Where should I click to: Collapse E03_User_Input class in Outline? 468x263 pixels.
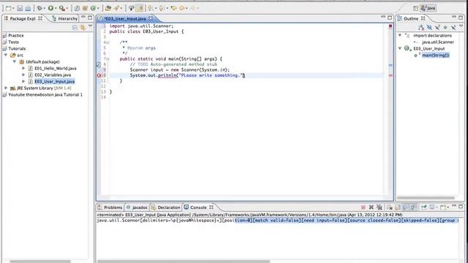pyautogui.click(x=400, y=48)
